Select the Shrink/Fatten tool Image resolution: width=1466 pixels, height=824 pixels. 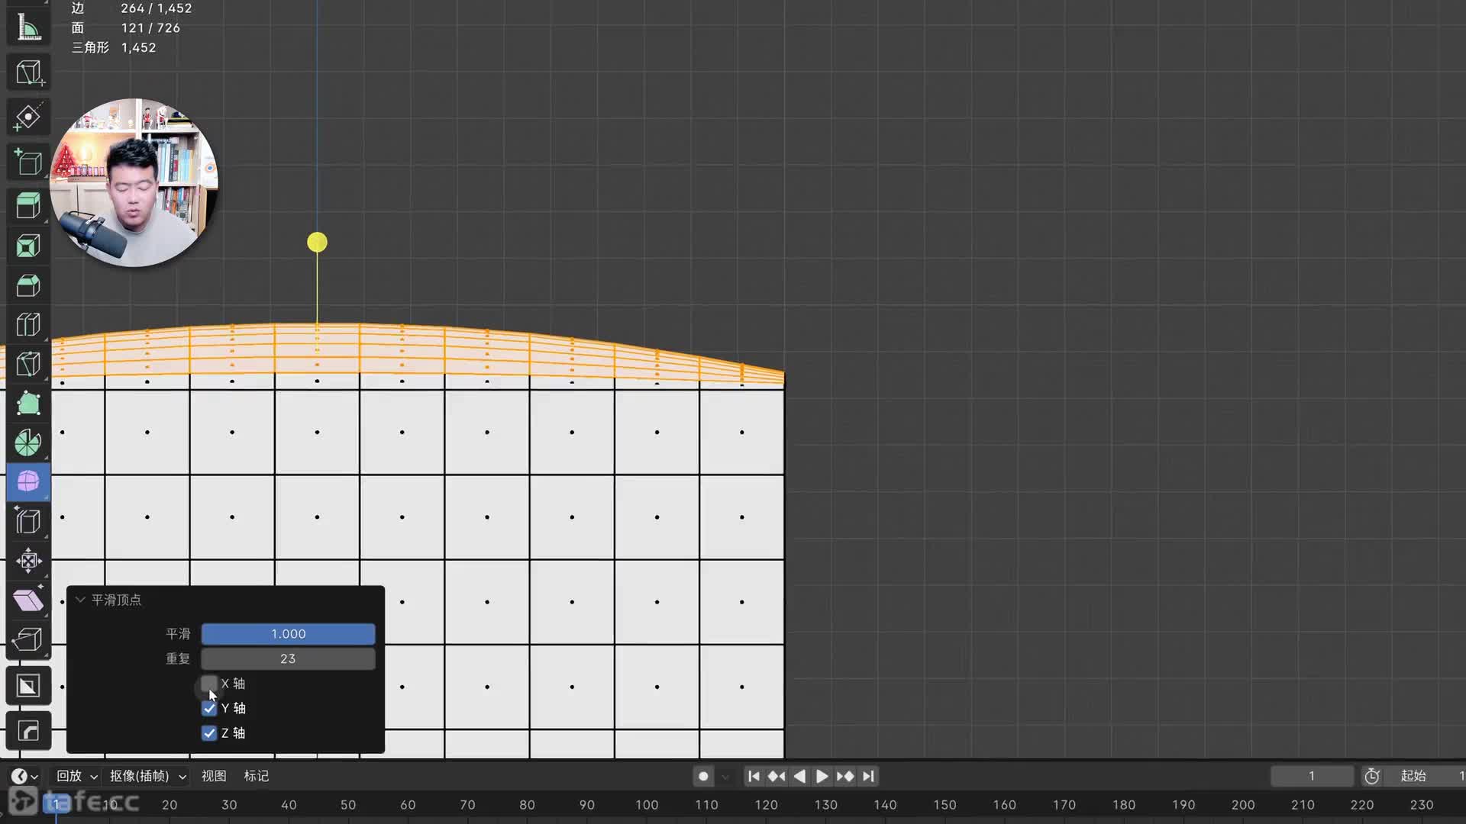point(28,561)
